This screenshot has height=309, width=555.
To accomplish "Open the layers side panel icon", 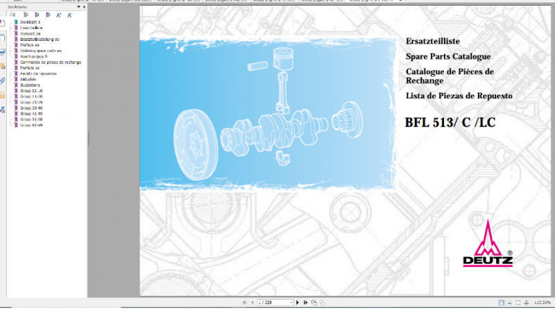I will (x=3, y=52).
